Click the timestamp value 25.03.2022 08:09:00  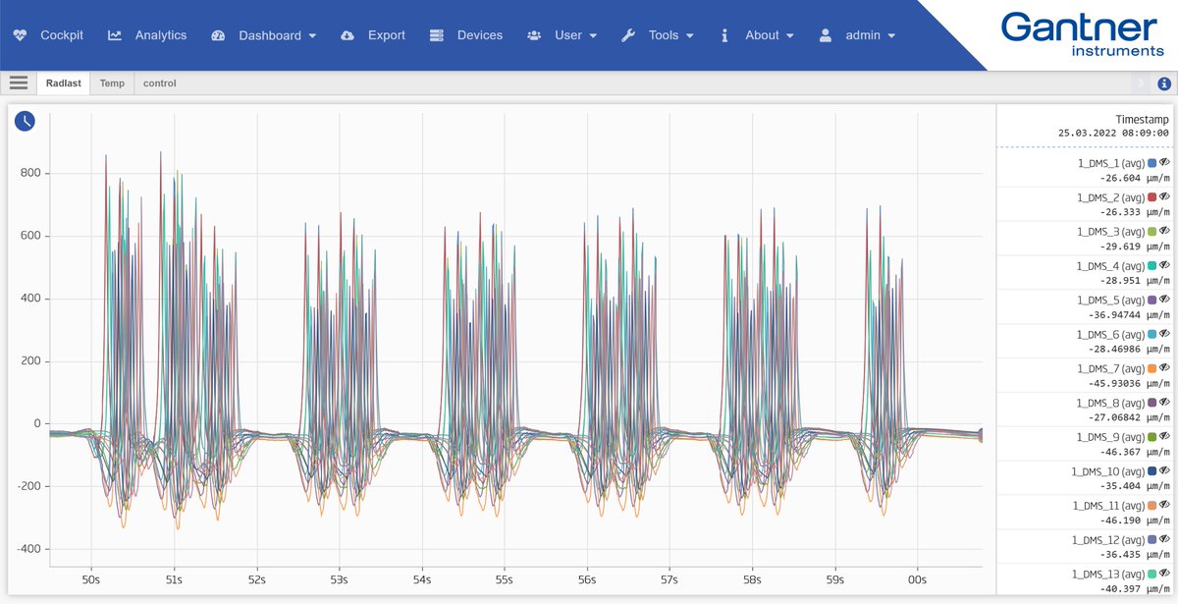pyautogui.click(x=1113, y=133)
